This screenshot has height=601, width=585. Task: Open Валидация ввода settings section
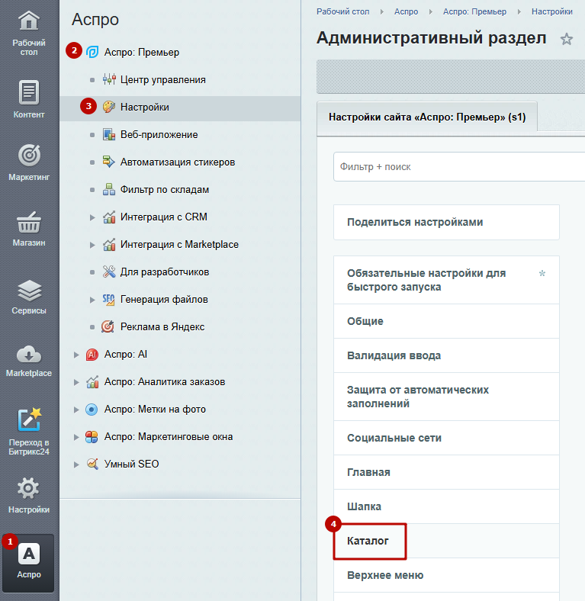[446, 355]
